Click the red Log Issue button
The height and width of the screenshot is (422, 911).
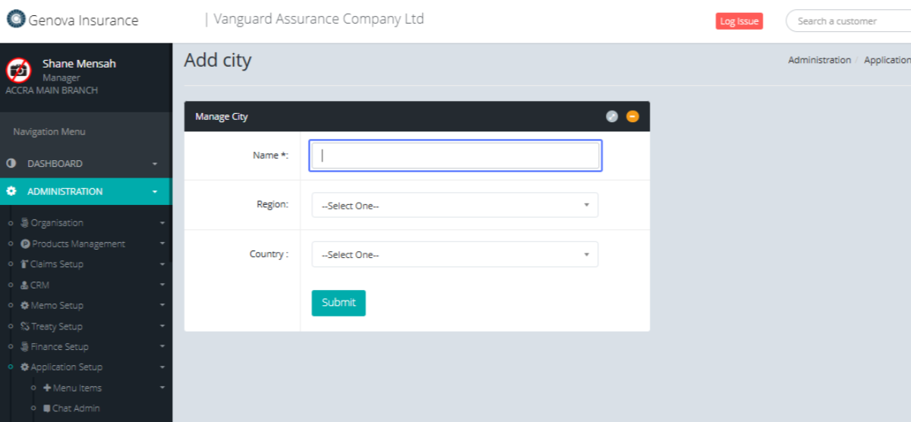[738, 21]
